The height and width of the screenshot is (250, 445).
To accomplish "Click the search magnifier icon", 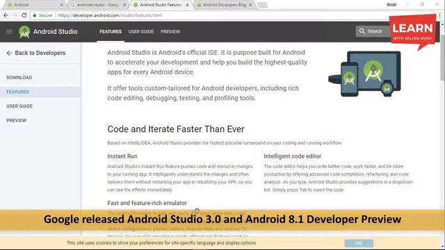I will [x=362, y=31].
